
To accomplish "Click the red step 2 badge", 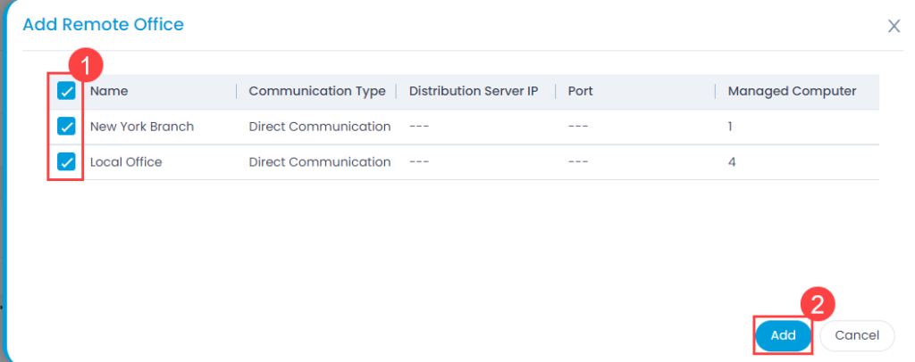I will pos(818,304).
